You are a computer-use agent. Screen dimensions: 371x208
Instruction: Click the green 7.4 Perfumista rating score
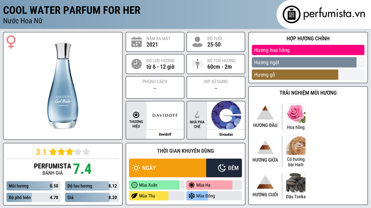[x=82, y=169]
